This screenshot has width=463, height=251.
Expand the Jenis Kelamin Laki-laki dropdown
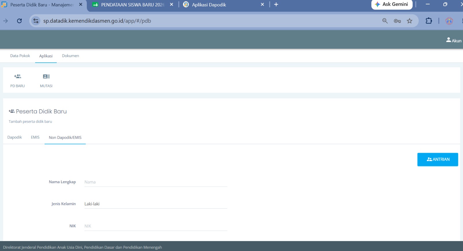point(156,204)
